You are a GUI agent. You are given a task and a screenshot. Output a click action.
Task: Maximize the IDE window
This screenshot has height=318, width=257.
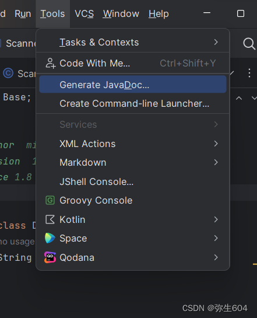coord(241,13)
